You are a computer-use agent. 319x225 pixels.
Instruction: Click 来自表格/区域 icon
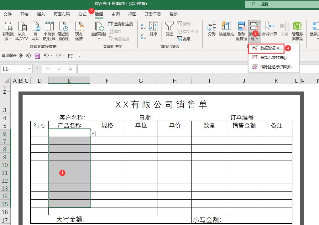coord(49,31)
